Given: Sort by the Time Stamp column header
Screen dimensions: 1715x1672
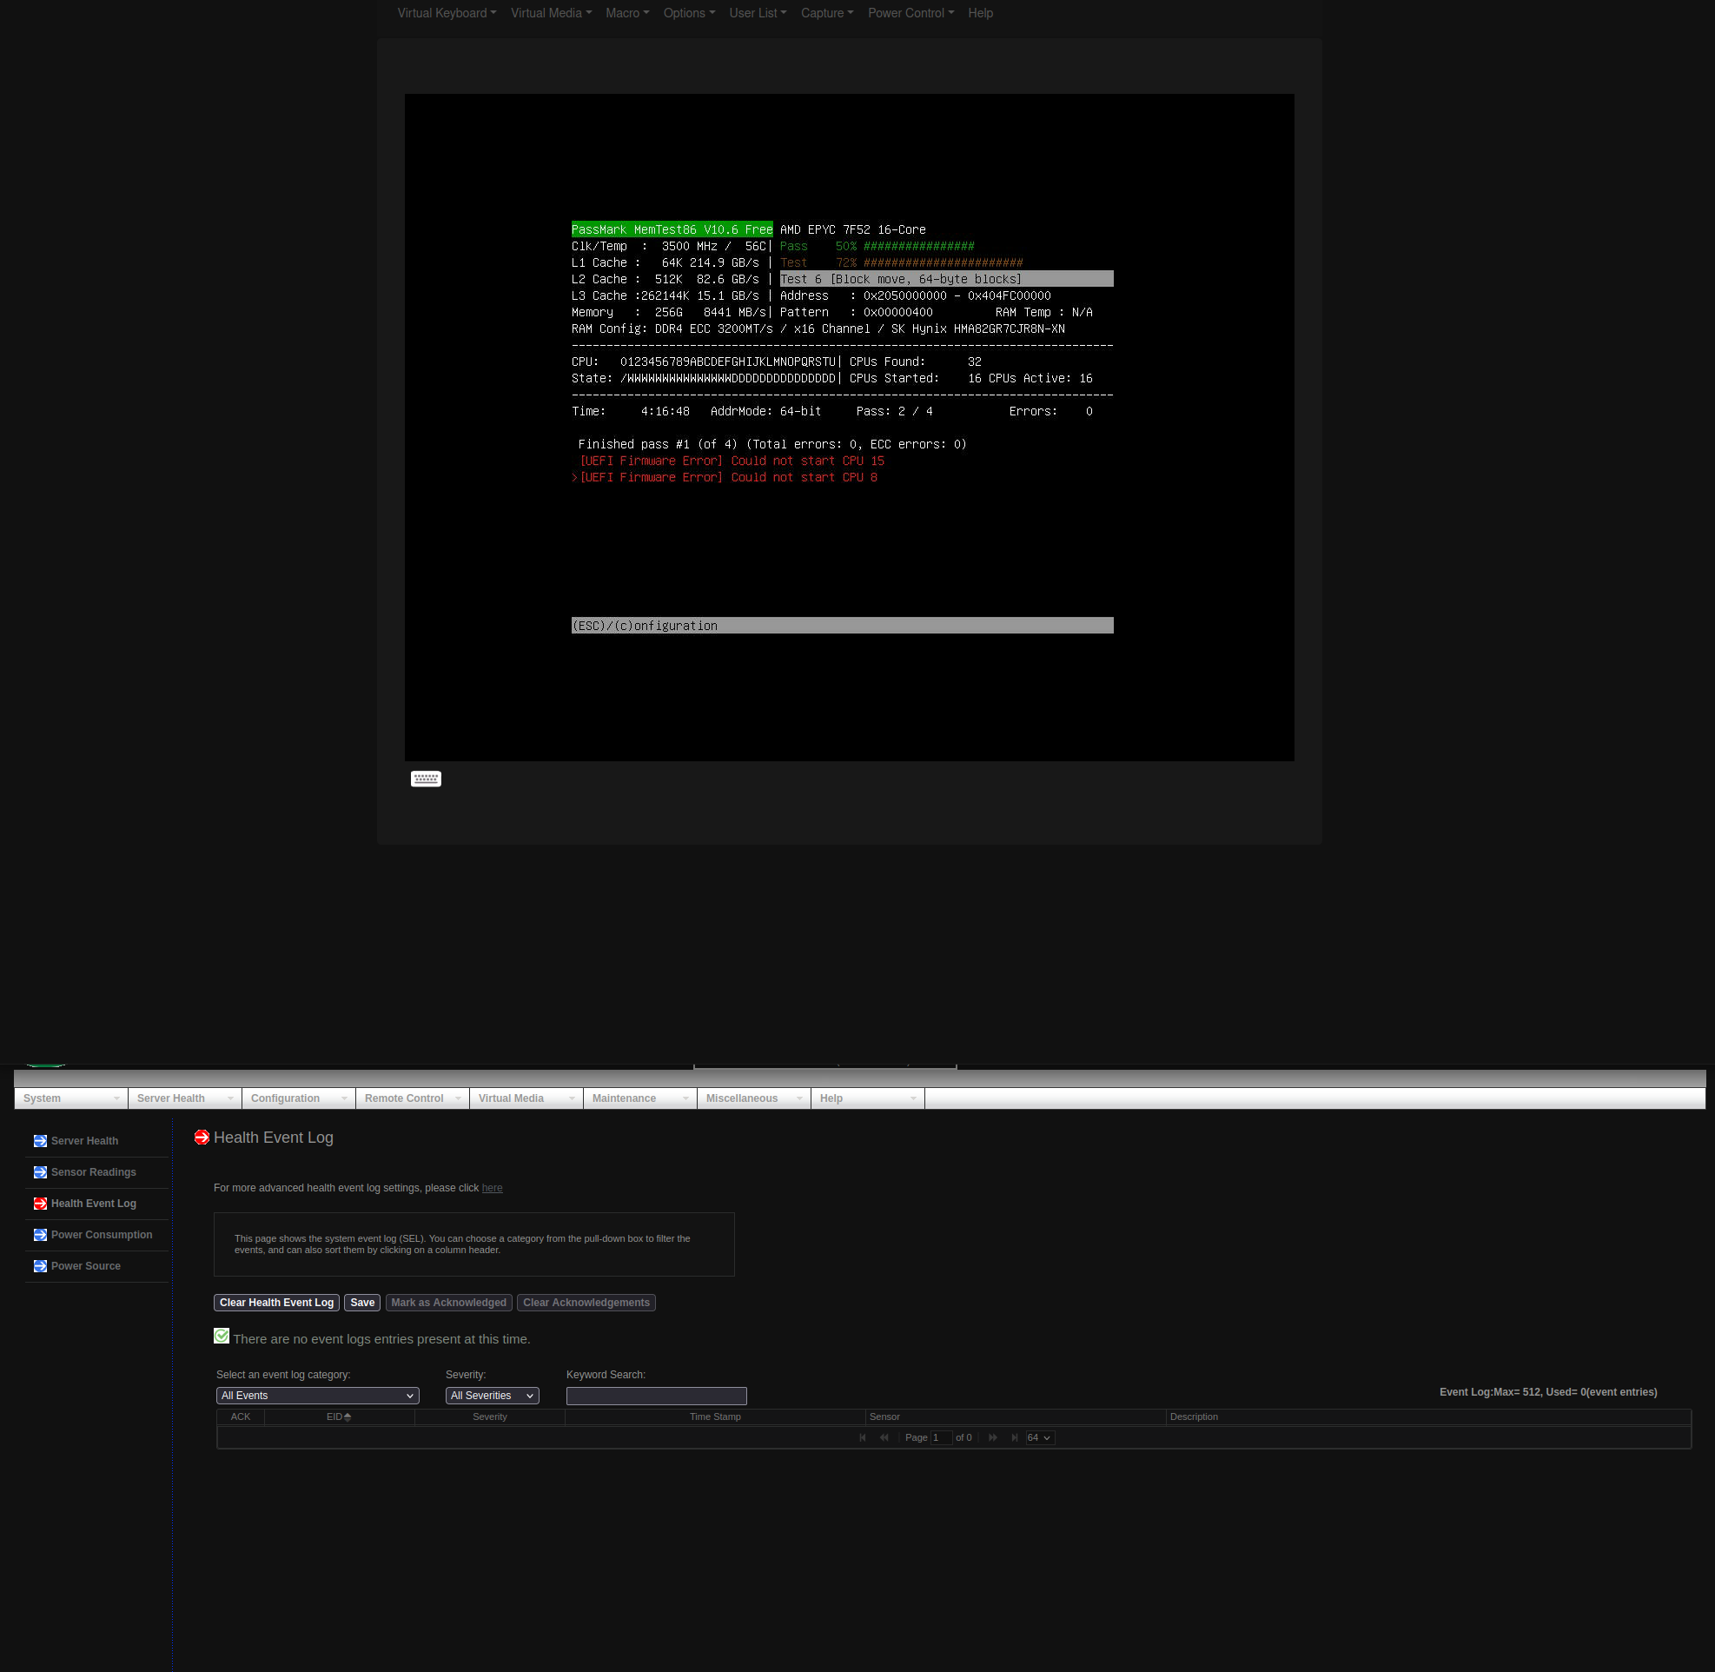Looking at the screenshot, I should (715, 1417).
